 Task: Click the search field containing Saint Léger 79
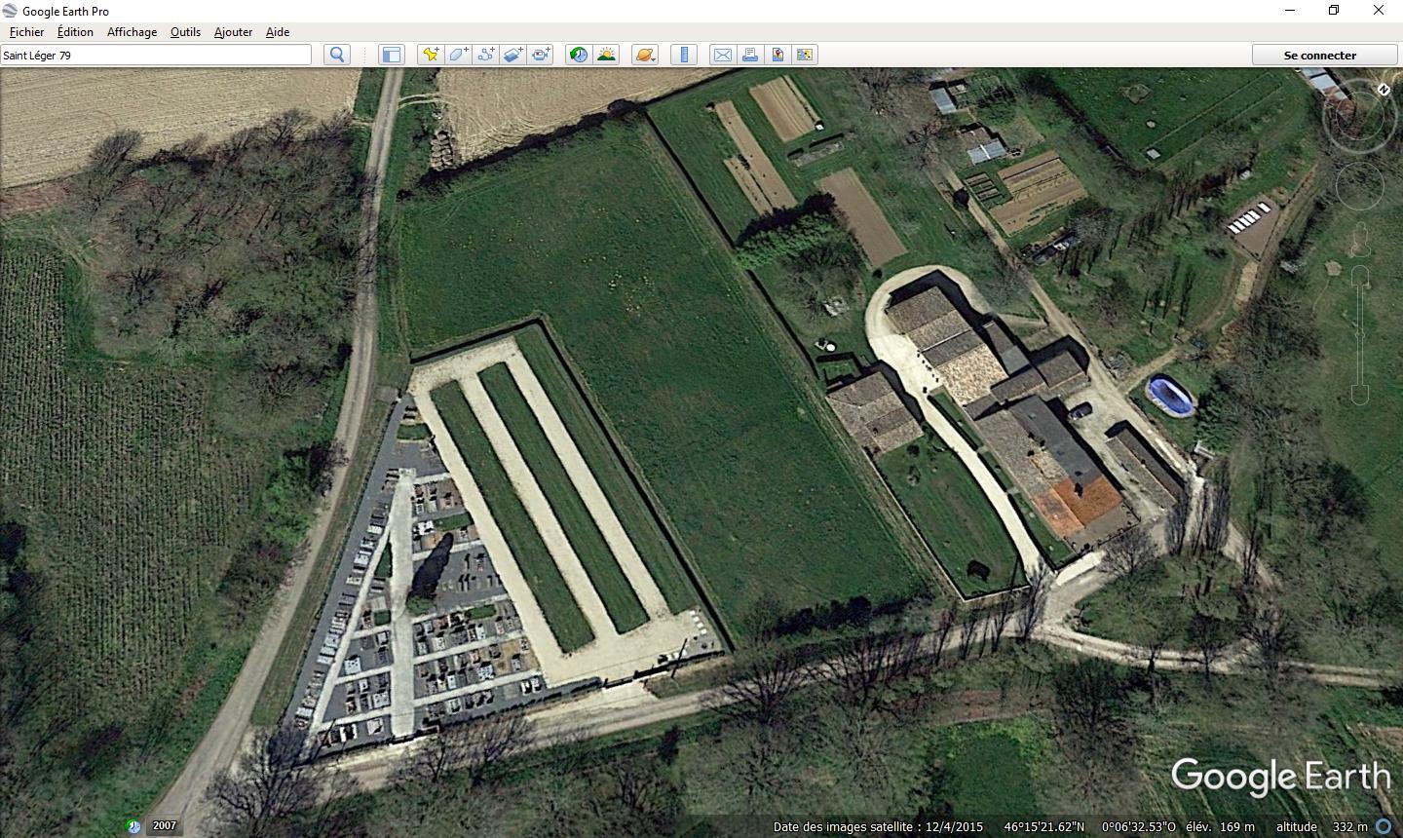pyautogui.click(x=156, y=56)
